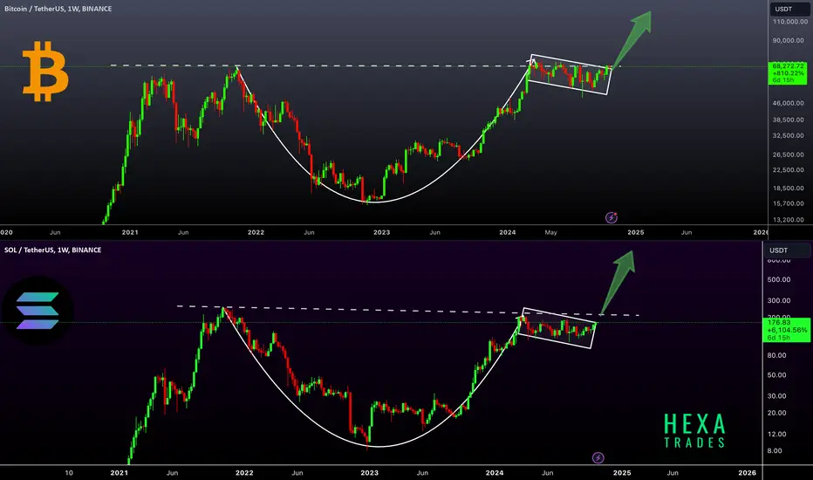Click the 110,000.00 price axis value
This screenshot has height=480, width=813.
pyautogui.click(x=789, y=22)
